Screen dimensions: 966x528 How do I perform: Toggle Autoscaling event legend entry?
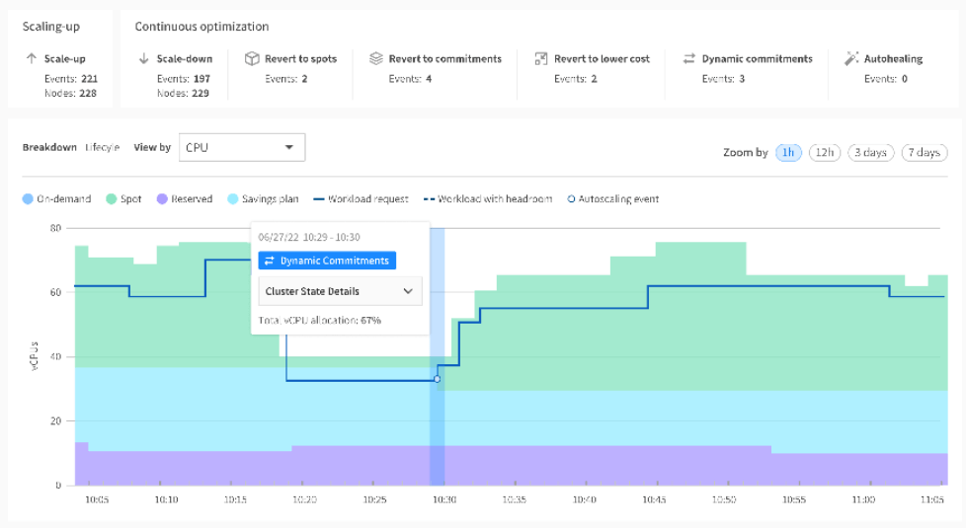pos(613,198)
